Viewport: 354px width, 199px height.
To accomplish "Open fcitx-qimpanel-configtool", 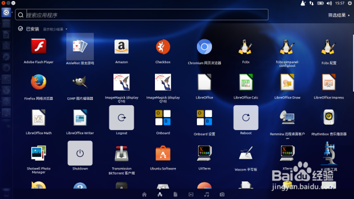I will (287, 46).
